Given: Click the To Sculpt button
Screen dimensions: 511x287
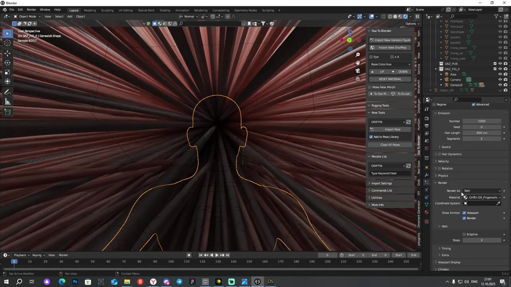Looking at the screenshot, I should click(401, 94).
